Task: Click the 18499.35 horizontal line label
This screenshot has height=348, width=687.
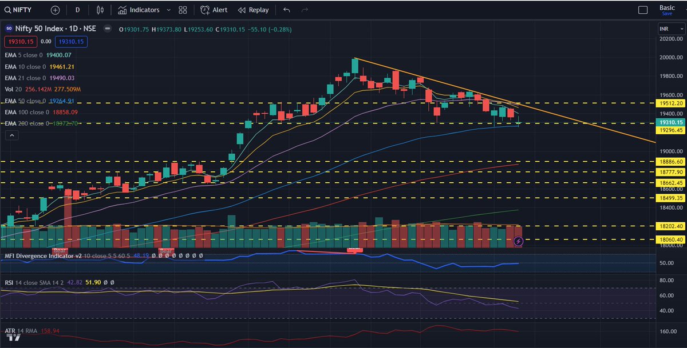Action: pos(672,198)
